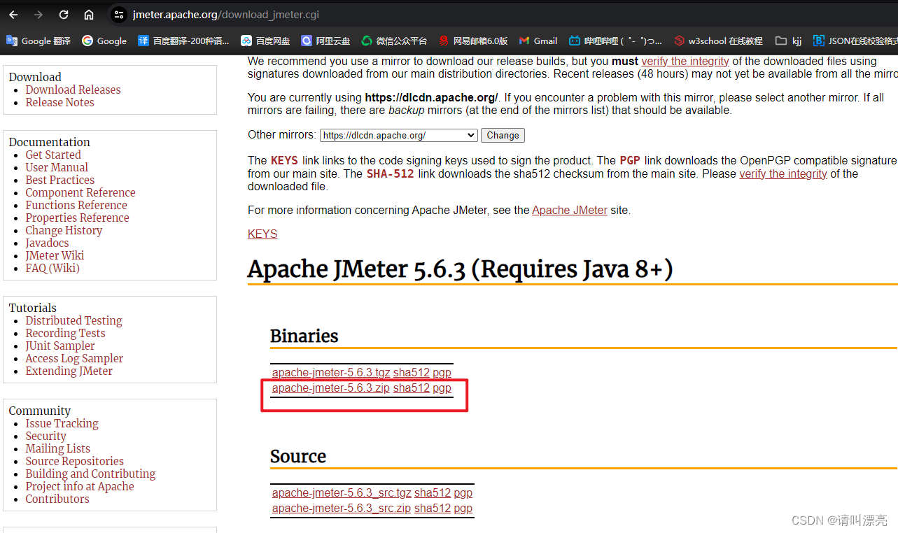Open the Best Practices link
The height and width of the screenshot is (533, 898).
[60, 180]
